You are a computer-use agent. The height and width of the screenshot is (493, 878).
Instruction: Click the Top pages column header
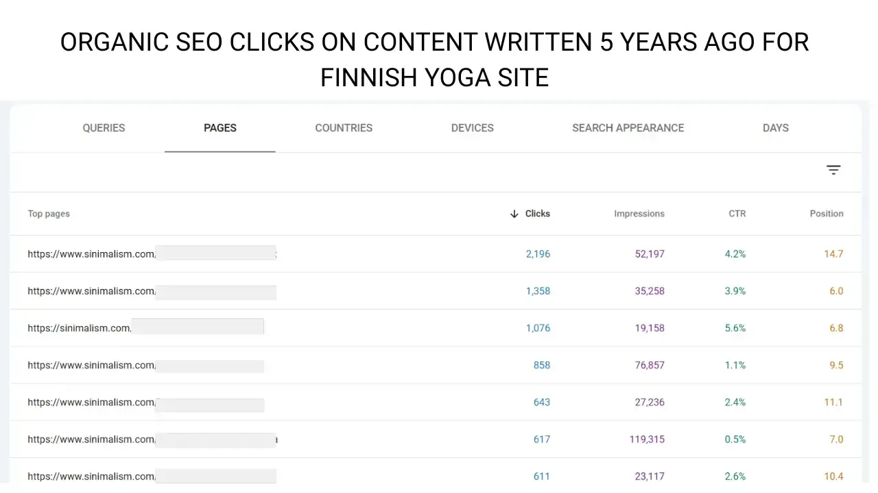tap(49, 214)
